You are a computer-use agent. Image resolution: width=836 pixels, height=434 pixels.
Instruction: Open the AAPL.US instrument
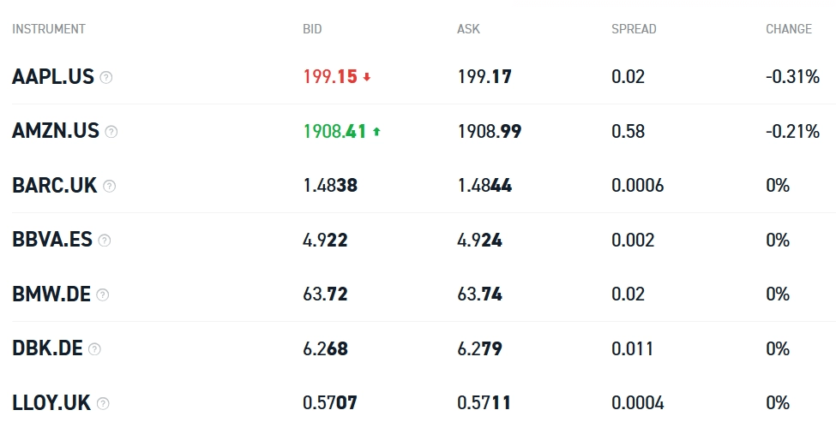(x=53, y=77)
